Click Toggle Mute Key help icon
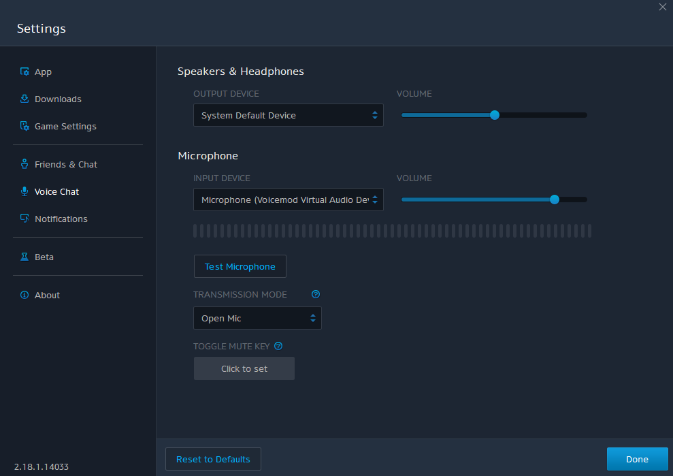This screenshot has height=476, width=673. pos(278,346)
